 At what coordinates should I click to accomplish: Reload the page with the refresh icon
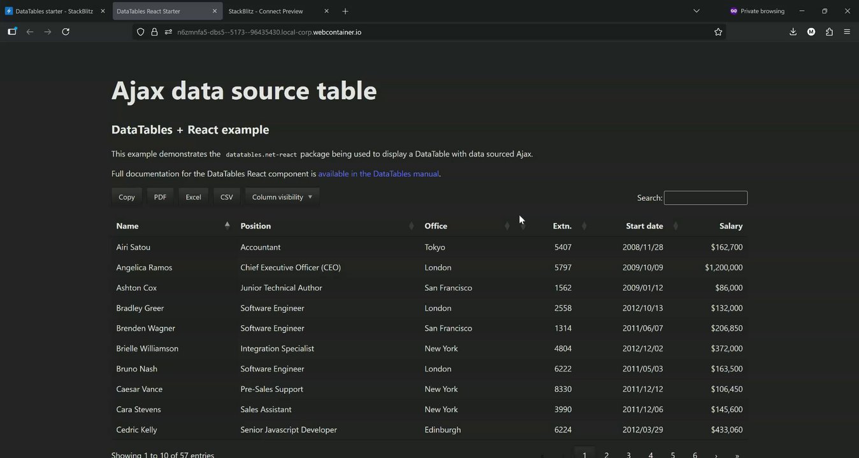[x=66, y=32]
